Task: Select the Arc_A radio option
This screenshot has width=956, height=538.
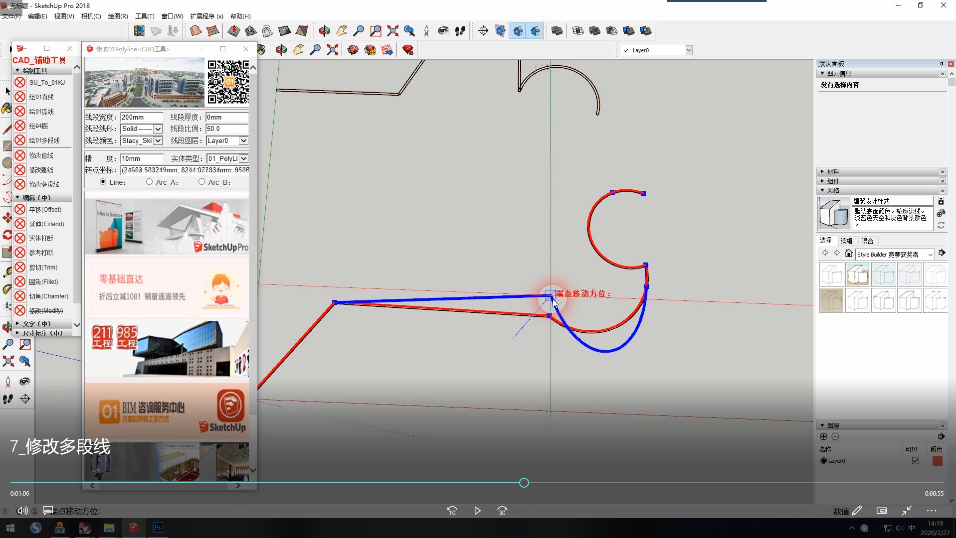Action: [x=149, y=182]
